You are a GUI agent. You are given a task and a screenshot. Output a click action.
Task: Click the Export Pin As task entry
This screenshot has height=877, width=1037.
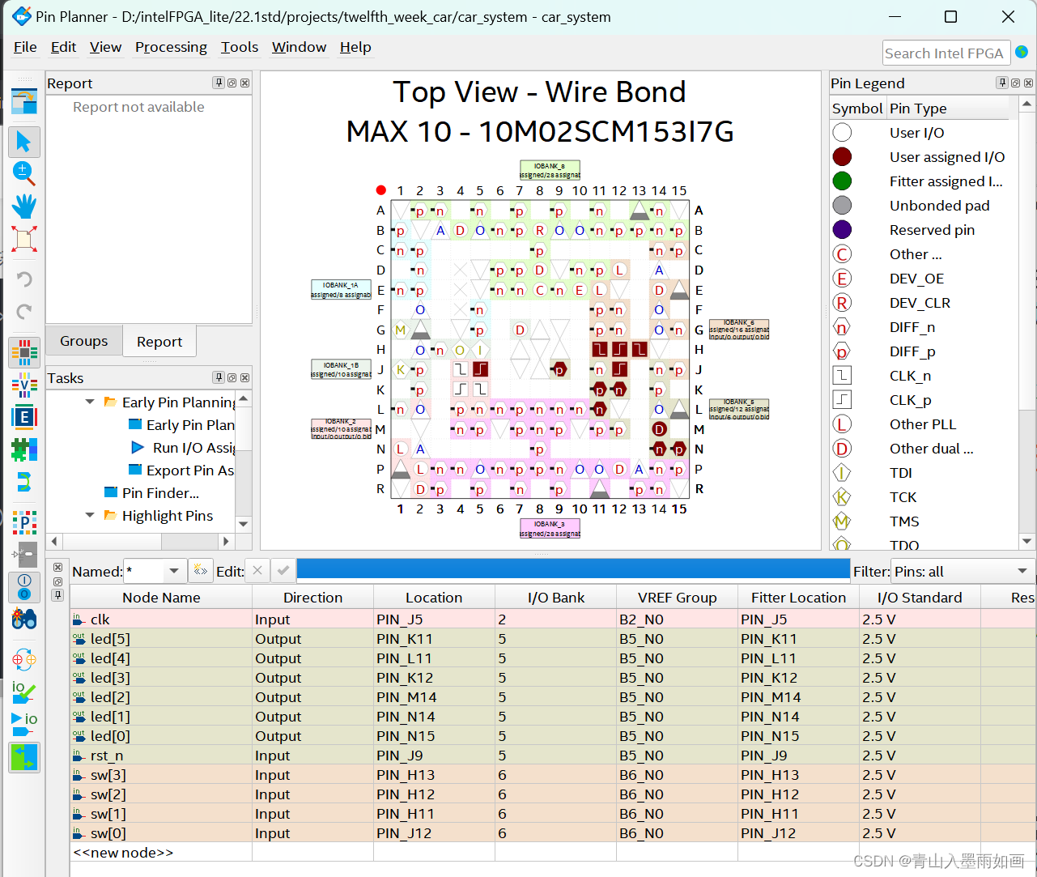tap(190, 470)
